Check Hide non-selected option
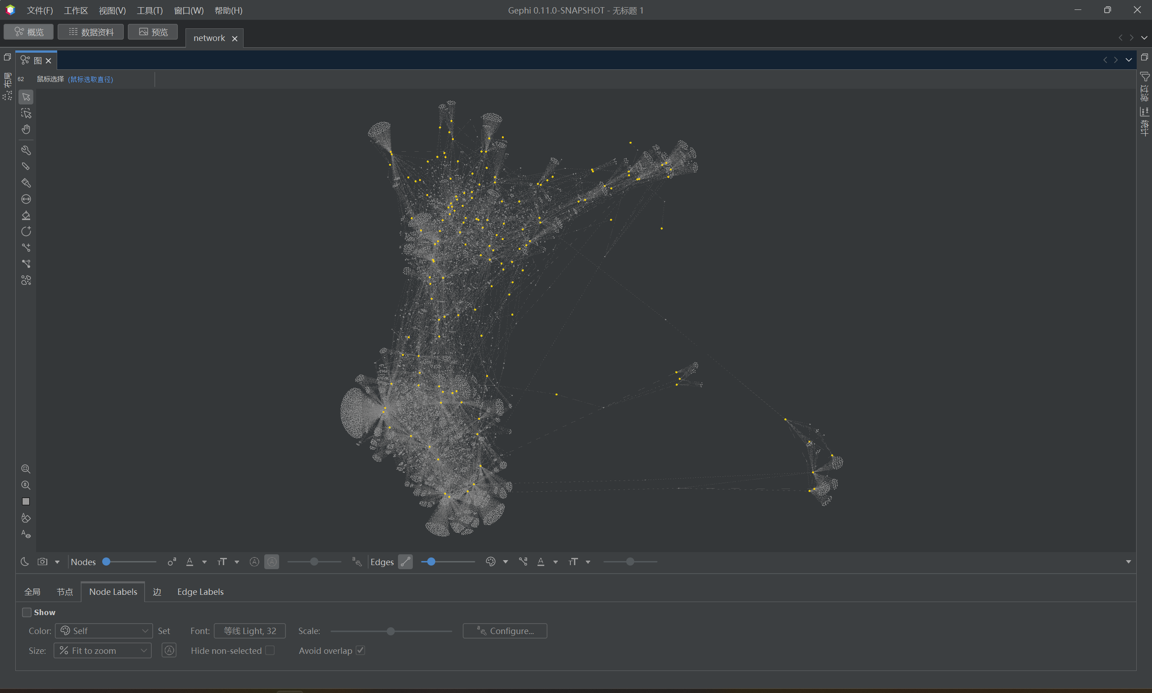1152x693 pixels. (x=270, y=651)
